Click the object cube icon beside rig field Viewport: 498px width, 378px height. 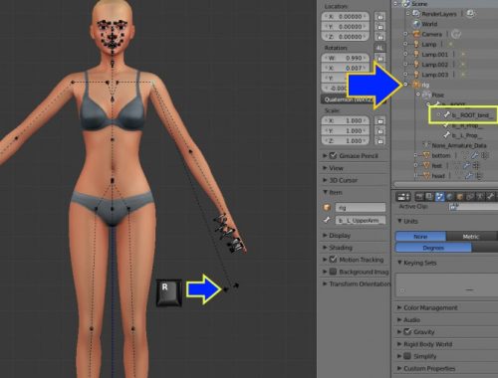(327, 208)
